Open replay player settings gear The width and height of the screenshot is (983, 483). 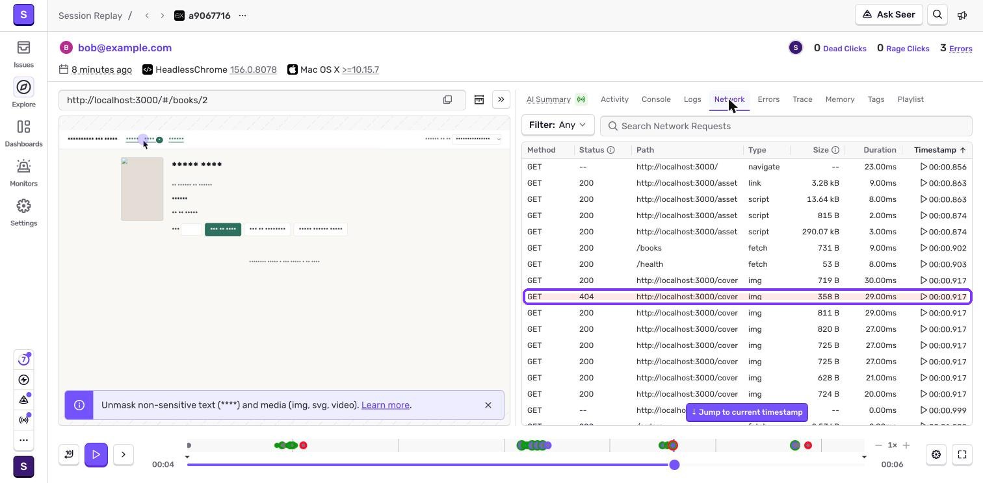tap(936, 454)
